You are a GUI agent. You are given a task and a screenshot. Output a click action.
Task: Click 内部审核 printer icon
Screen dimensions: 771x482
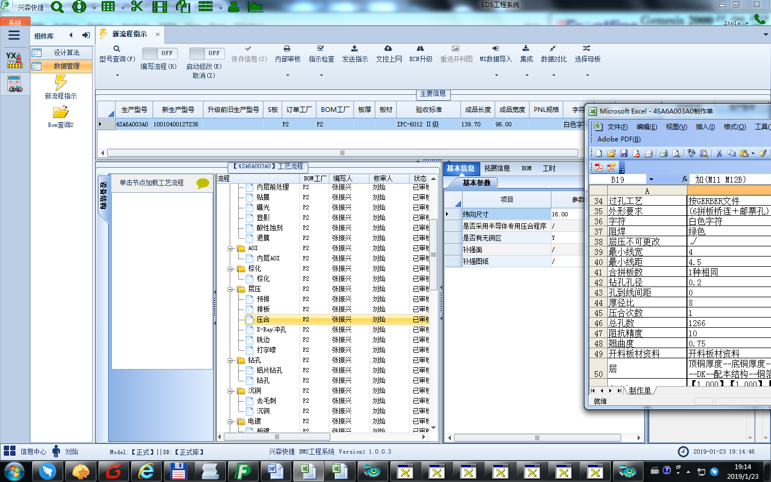[288, 48]
